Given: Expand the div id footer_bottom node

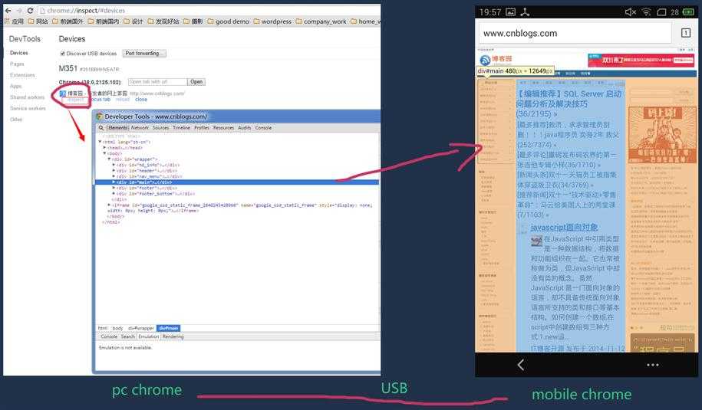Looking at the screenshot, I should tap(114, 194).
